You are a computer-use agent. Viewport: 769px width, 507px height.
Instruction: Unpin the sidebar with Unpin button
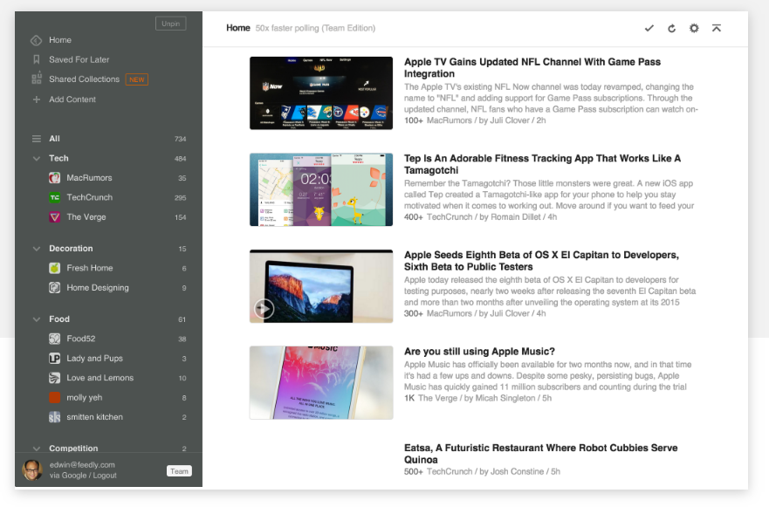171,24
